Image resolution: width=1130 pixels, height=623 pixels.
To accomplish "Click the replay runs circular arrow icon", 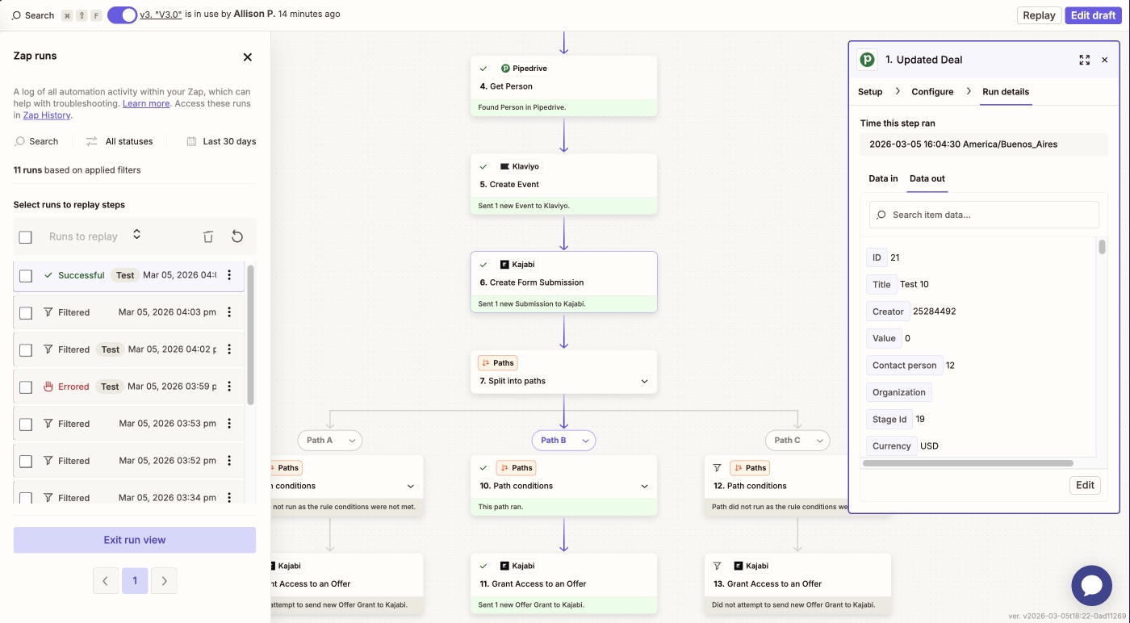I will click(x=237, y=236).
